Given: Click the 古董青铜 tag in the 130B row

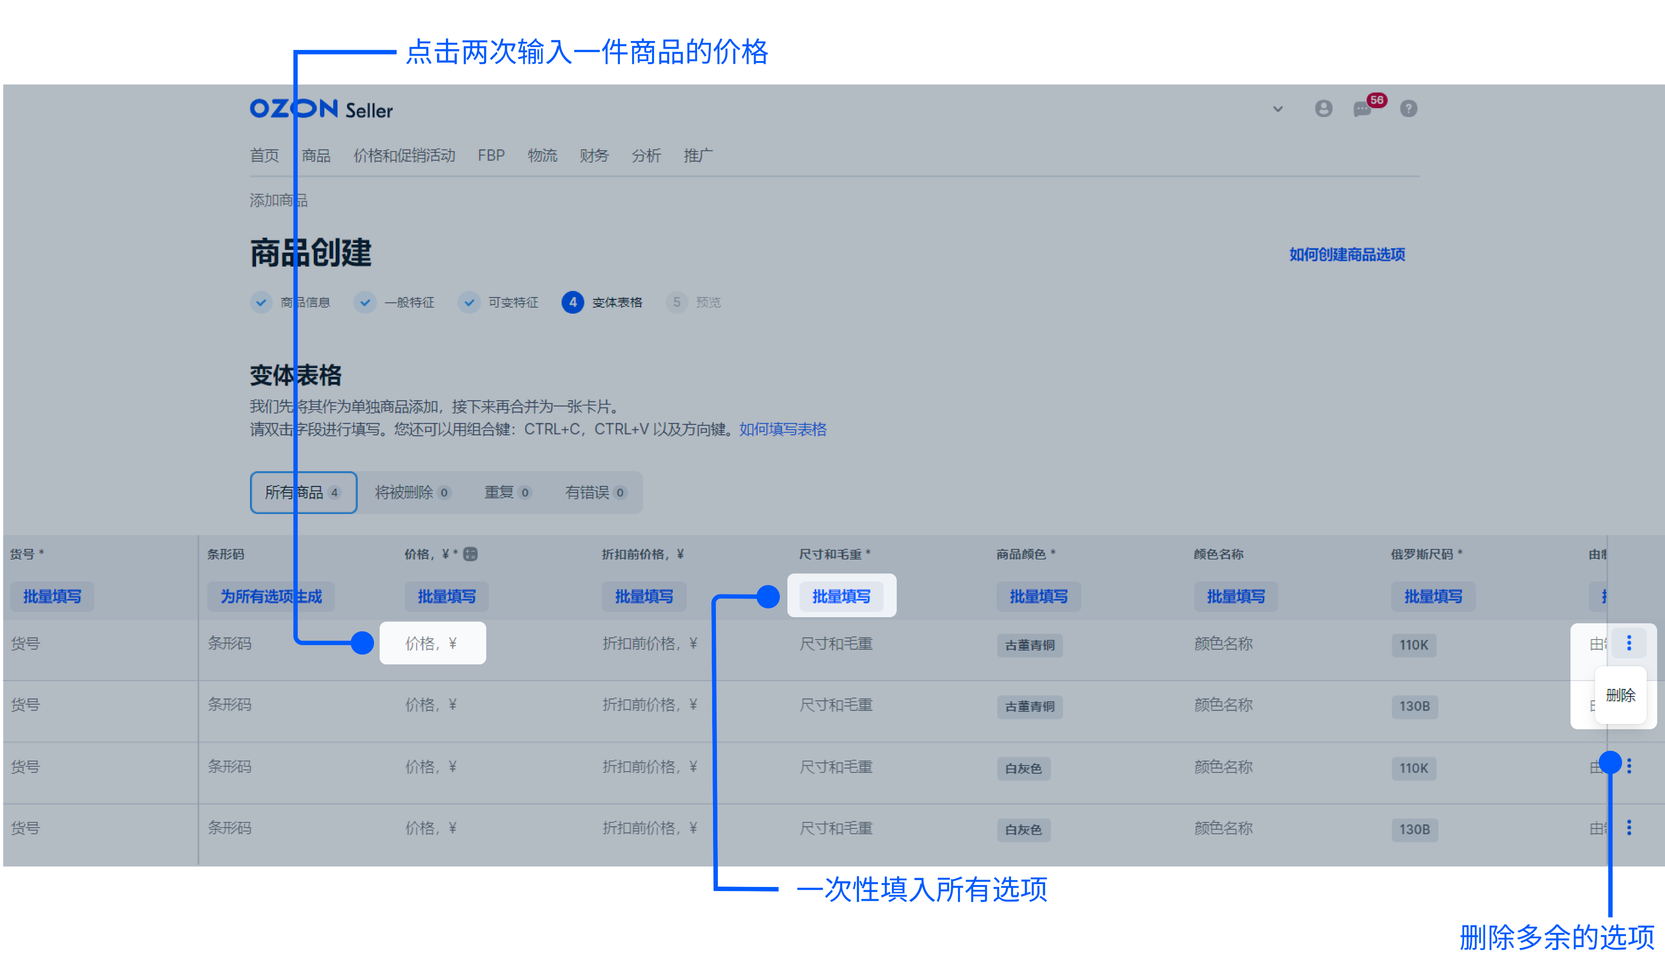Looking at the screenshot, I should click(x=1029, y=707).
